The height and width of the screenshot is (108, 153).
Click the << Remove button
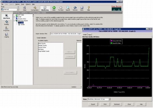coord(70,57)
